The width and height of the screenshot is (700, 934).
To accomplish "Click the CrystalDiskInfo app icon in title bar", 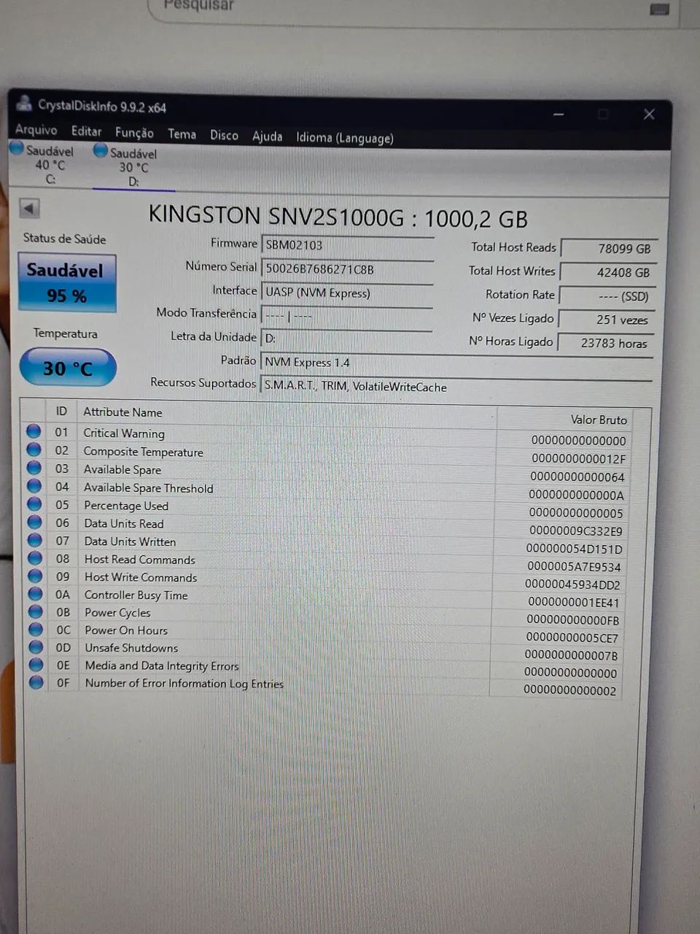I will (24, 103).
